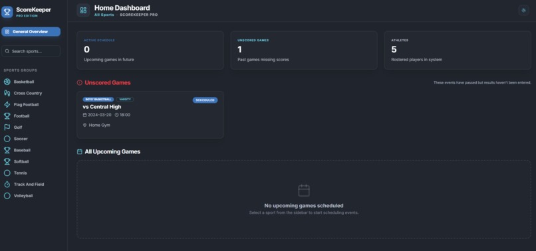
Task: Click 'Past games missing scores' text
Action: coord(263,60)
